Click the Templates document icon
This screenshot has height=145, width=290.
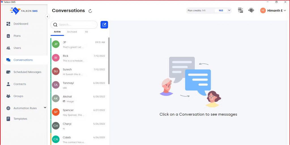[x=8, y=119]
